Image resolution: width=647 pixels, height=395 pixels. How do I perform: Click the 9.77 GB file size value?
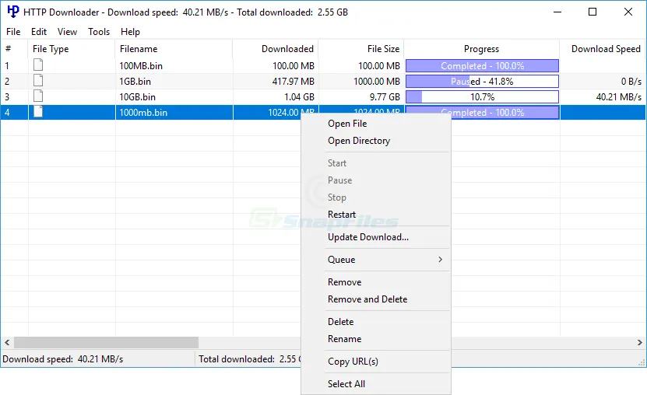[x=385, y=97]
